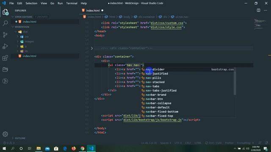Open the Run menu

[60, 3]
